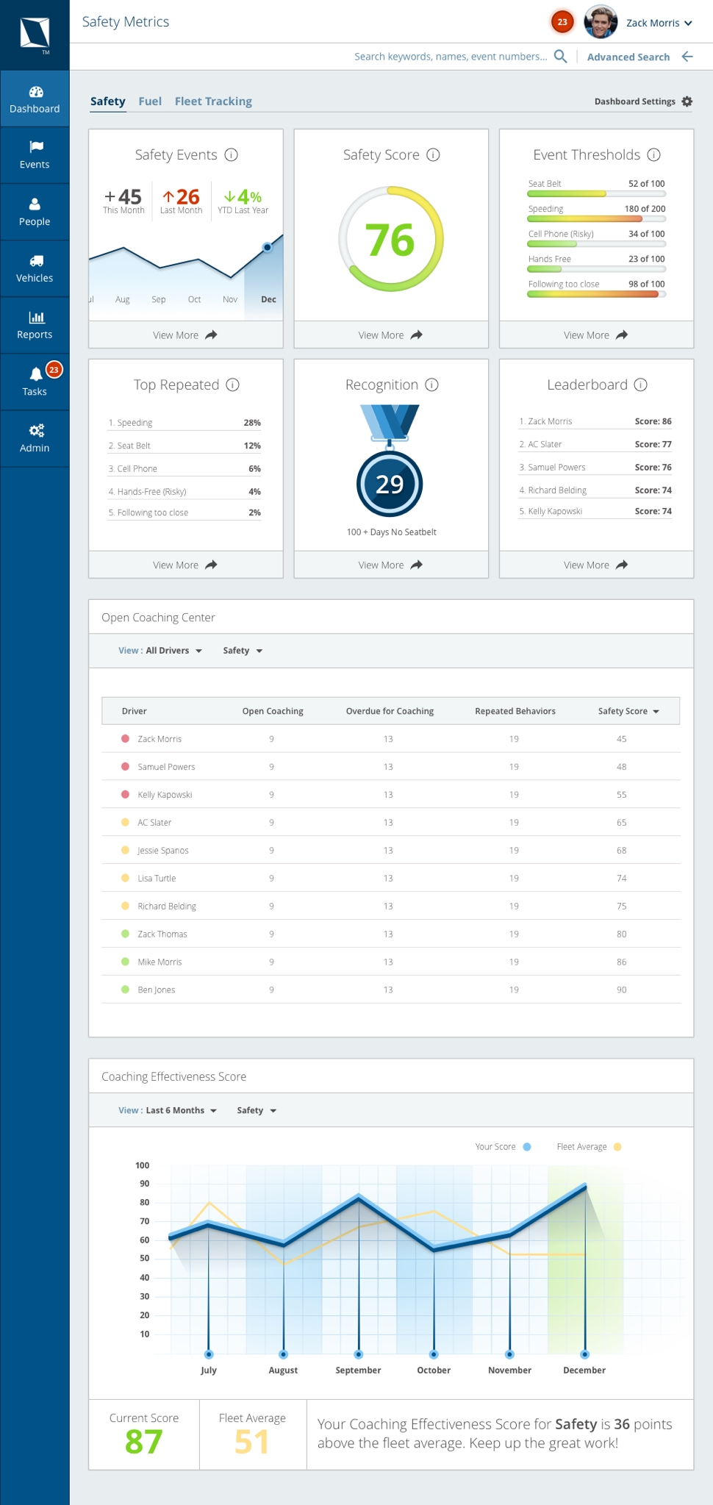Screen dimensions: 713x1505
Task: Click share arrow in Event Thresholds View More
Action: (x=621, y=335)
